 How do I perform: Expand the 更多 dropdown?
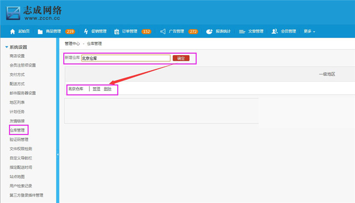click(309, 31)
